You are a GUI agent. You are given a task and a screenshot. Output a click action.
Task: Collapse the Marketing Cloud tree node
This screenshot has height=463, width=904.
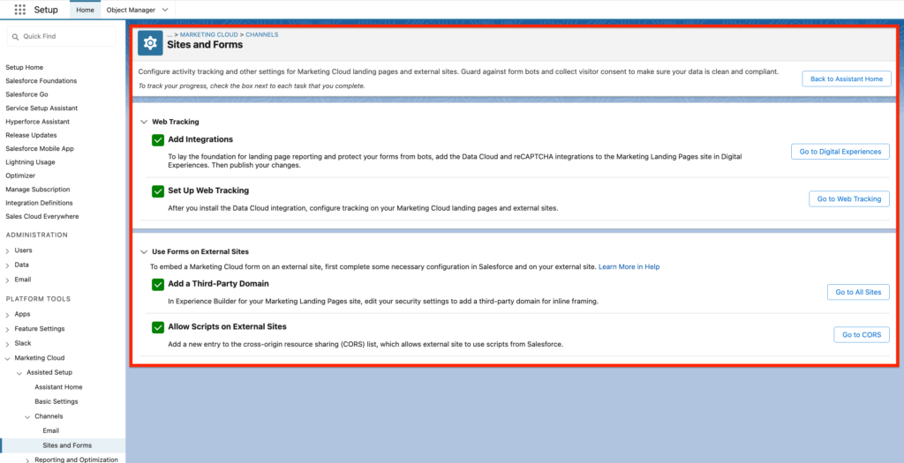[x=8, y=358]
